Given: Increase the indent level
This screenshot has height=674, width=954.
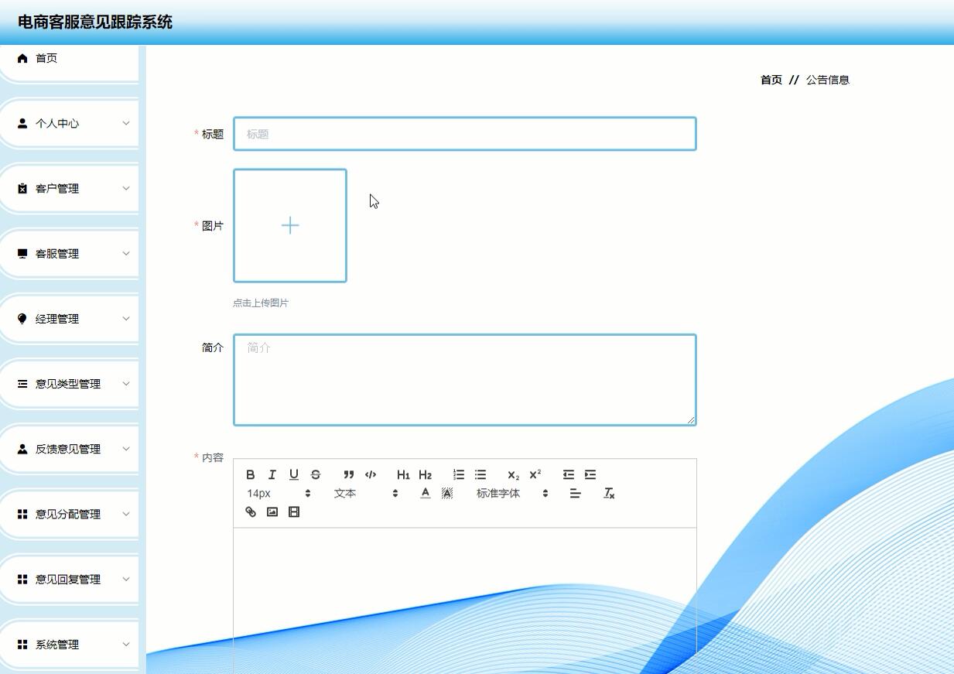Looking at the screenshot, I should click(x=590, y=475).
